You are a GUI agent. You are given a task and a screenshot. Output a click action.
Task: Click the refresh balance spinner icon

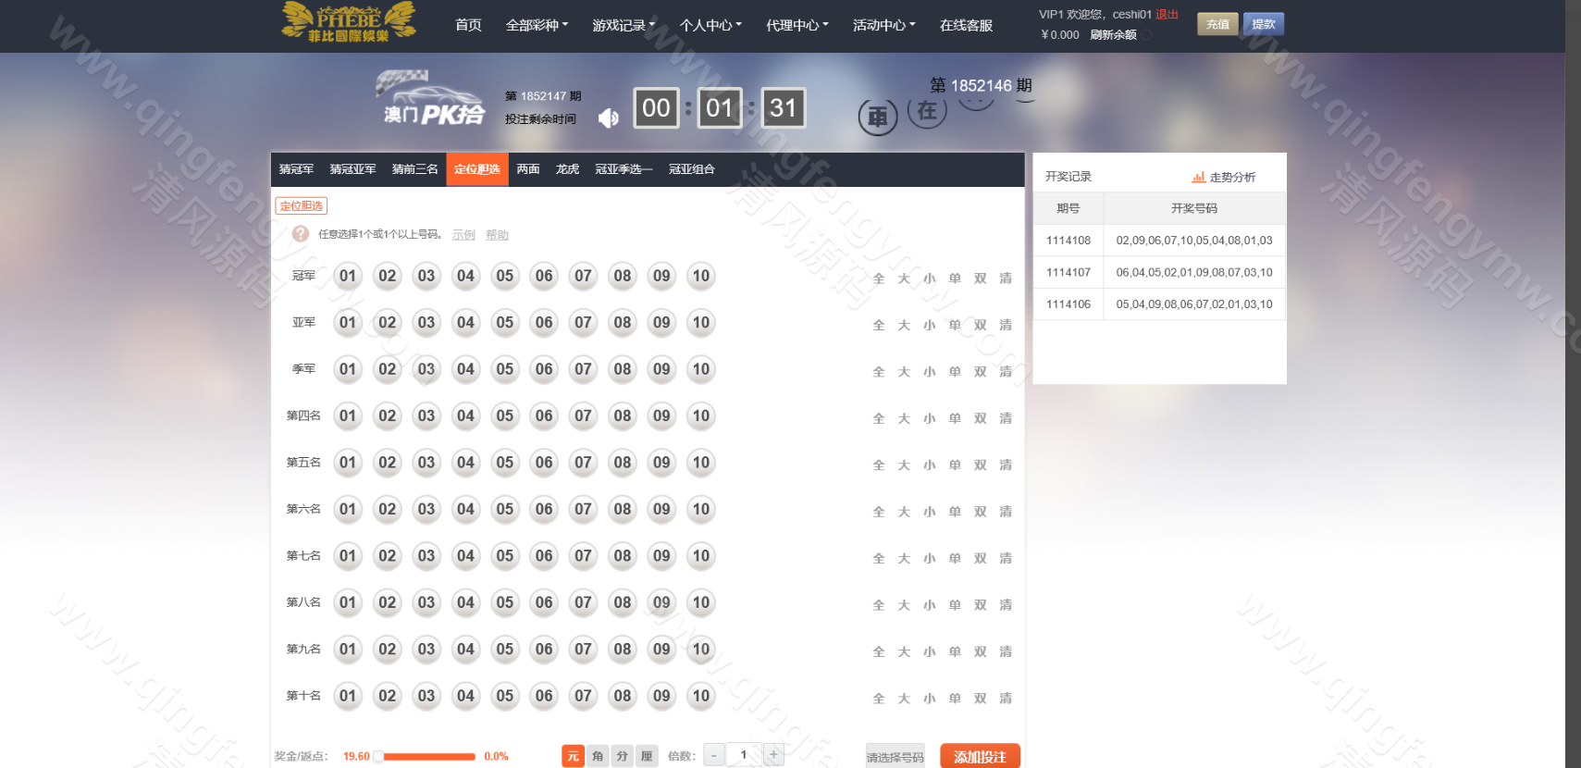point(1147,35)
